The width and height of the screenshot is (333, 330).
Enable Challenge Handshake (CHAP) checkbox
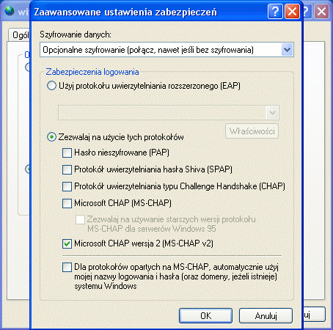pyautogui.click(x=67, y=186)
